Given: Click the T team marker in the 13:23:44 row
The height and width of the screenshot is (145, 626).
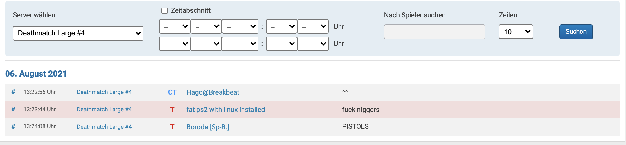Looking at the screenshot, I should [172, 109].
